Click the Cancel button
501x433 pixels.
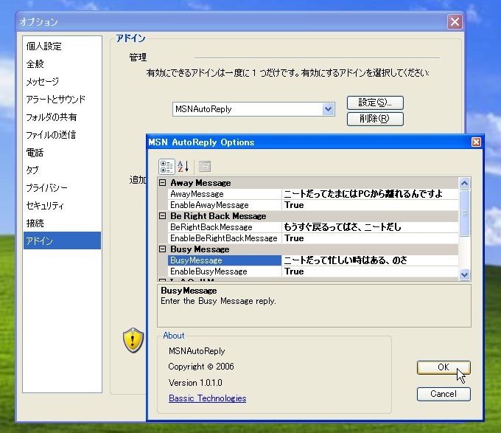(x=444, y=394)
